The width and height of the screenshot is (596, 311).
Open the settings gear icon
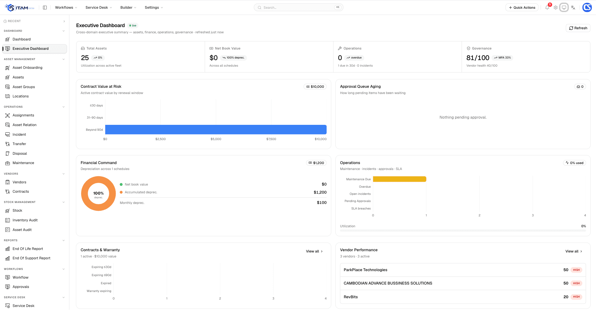click(x=556, y=7)
